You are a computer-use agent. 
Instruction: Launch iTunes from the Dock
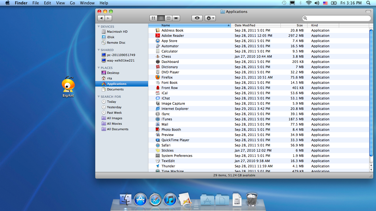(x=170, y=199)
